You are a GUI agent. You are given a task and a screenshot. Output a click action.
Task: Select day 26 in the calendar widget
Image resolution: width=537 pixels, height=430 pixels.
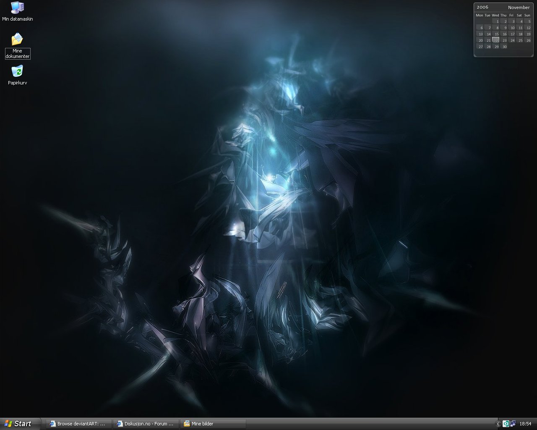(x=527, y=40)
